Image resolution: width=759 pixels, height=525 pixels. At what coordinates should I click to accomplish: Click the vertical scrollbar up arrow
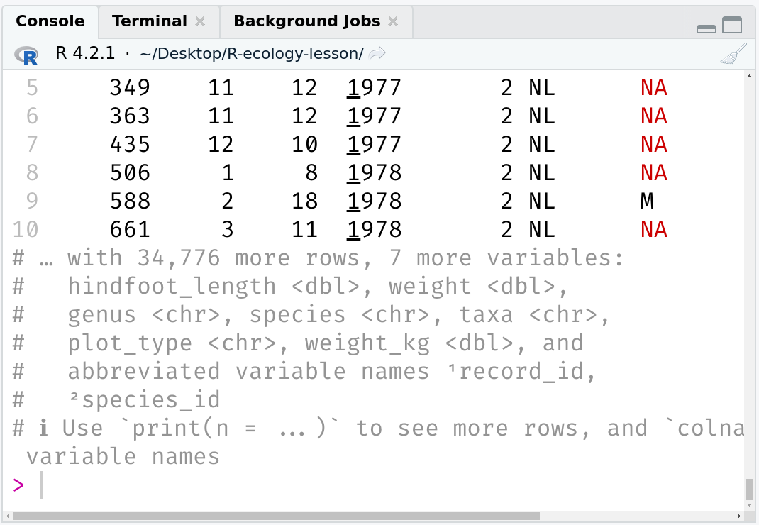(x=749, y=77)
